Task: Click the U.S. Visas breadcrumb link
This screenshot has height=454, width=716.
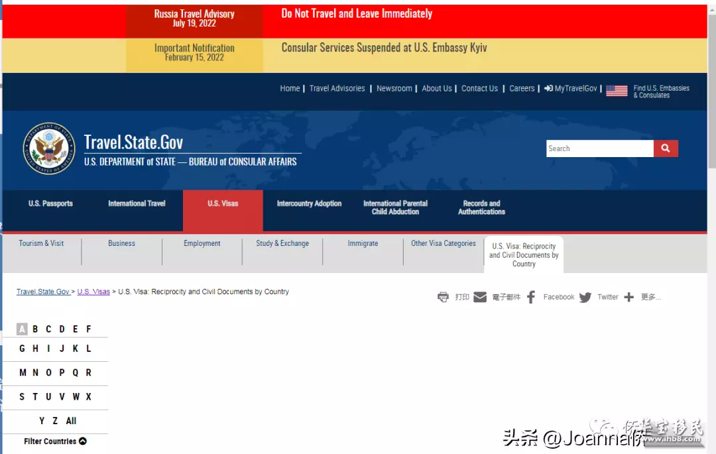Action: pyautogui.click(x=93, y=292)
